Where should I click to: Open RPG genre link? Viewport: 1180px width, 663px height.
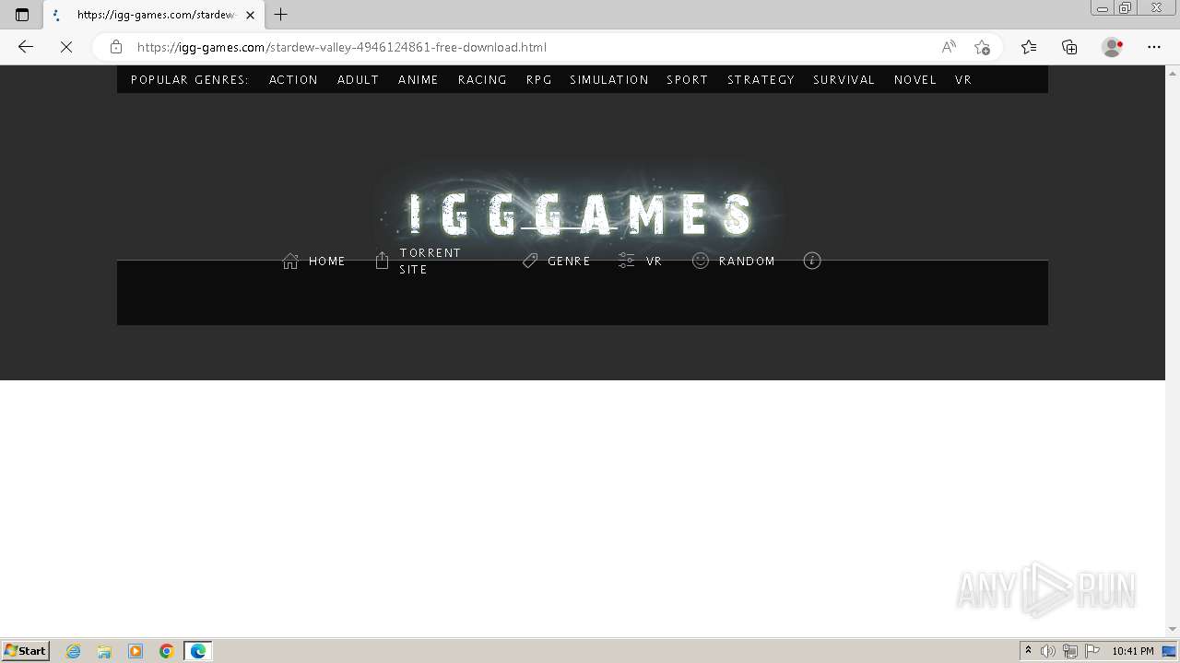click(x=539, y=80)
